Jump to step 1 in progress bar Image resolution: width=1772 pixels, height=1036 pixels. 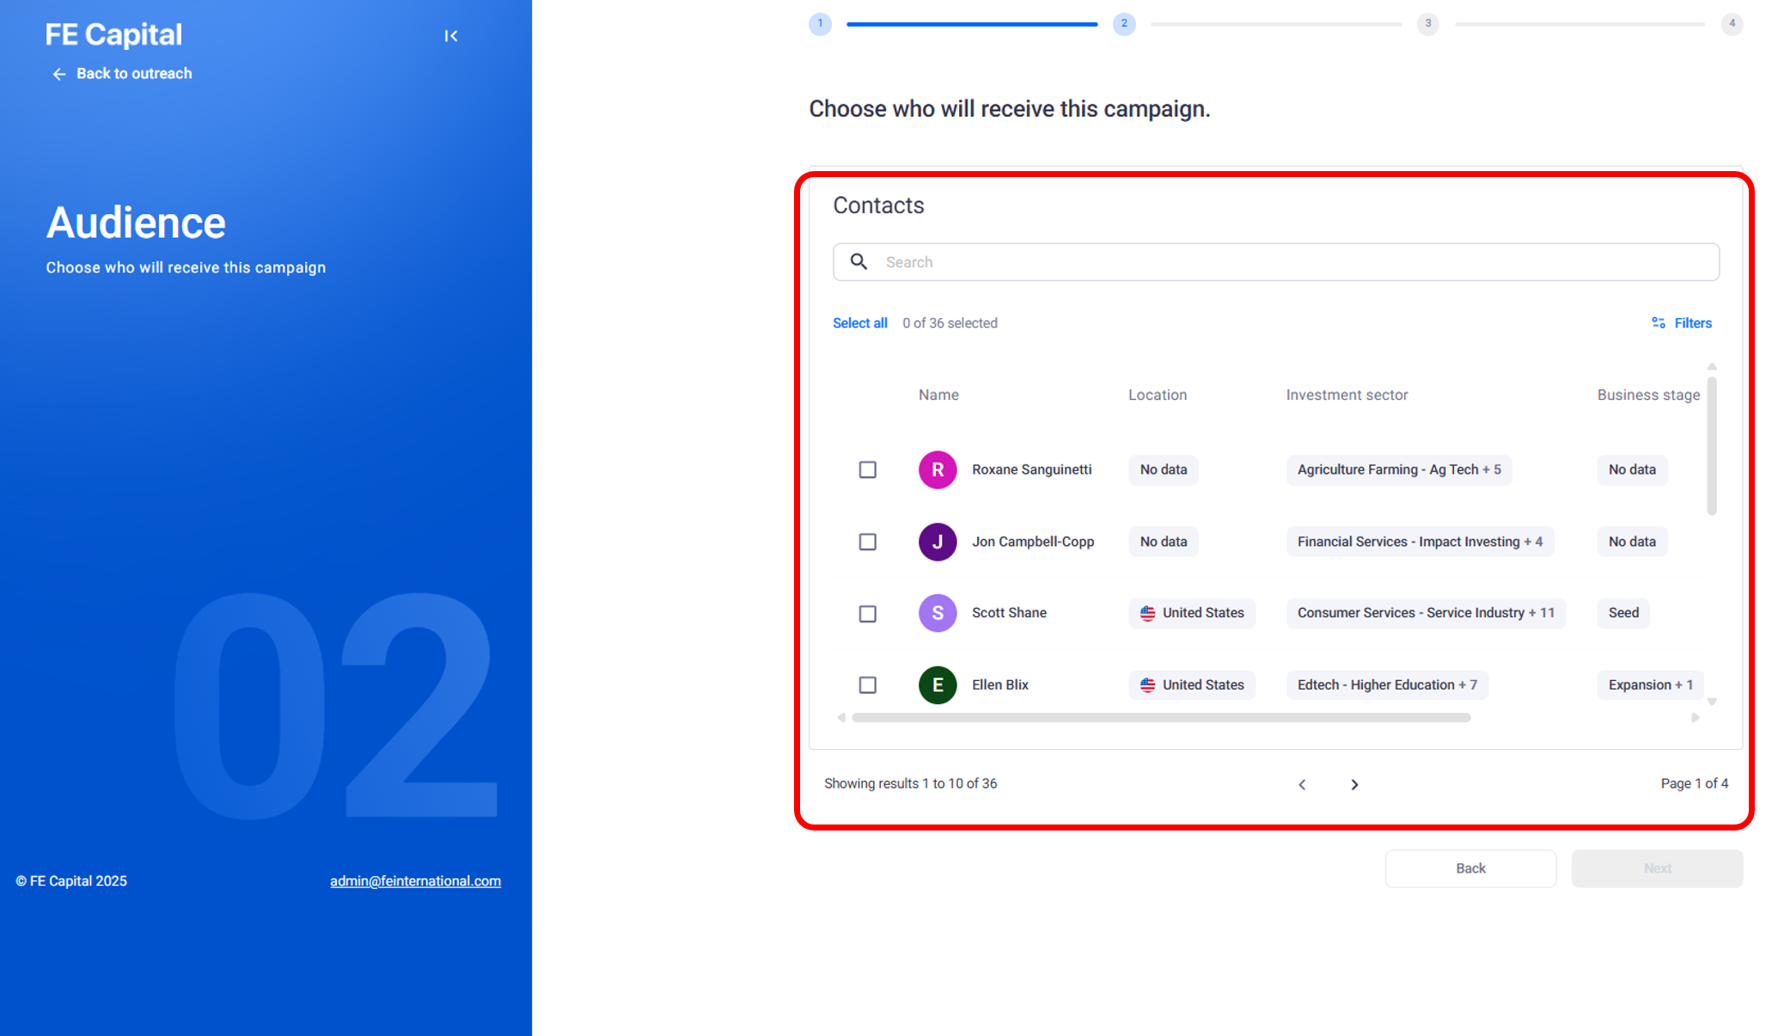click(x=820, y=24)
